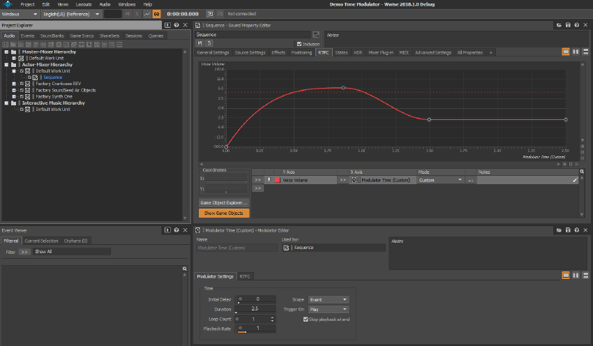The height and width of the screenshot is (346, 593).
Task: Open the Scope dropdown set to Event
Action: 328,299
